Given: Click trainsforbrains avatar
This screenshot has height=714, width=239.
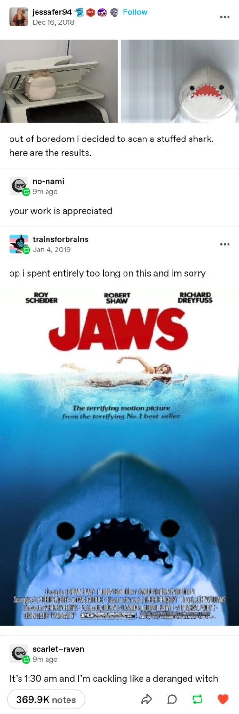Looking at the screenshot, I should [19, 244].
